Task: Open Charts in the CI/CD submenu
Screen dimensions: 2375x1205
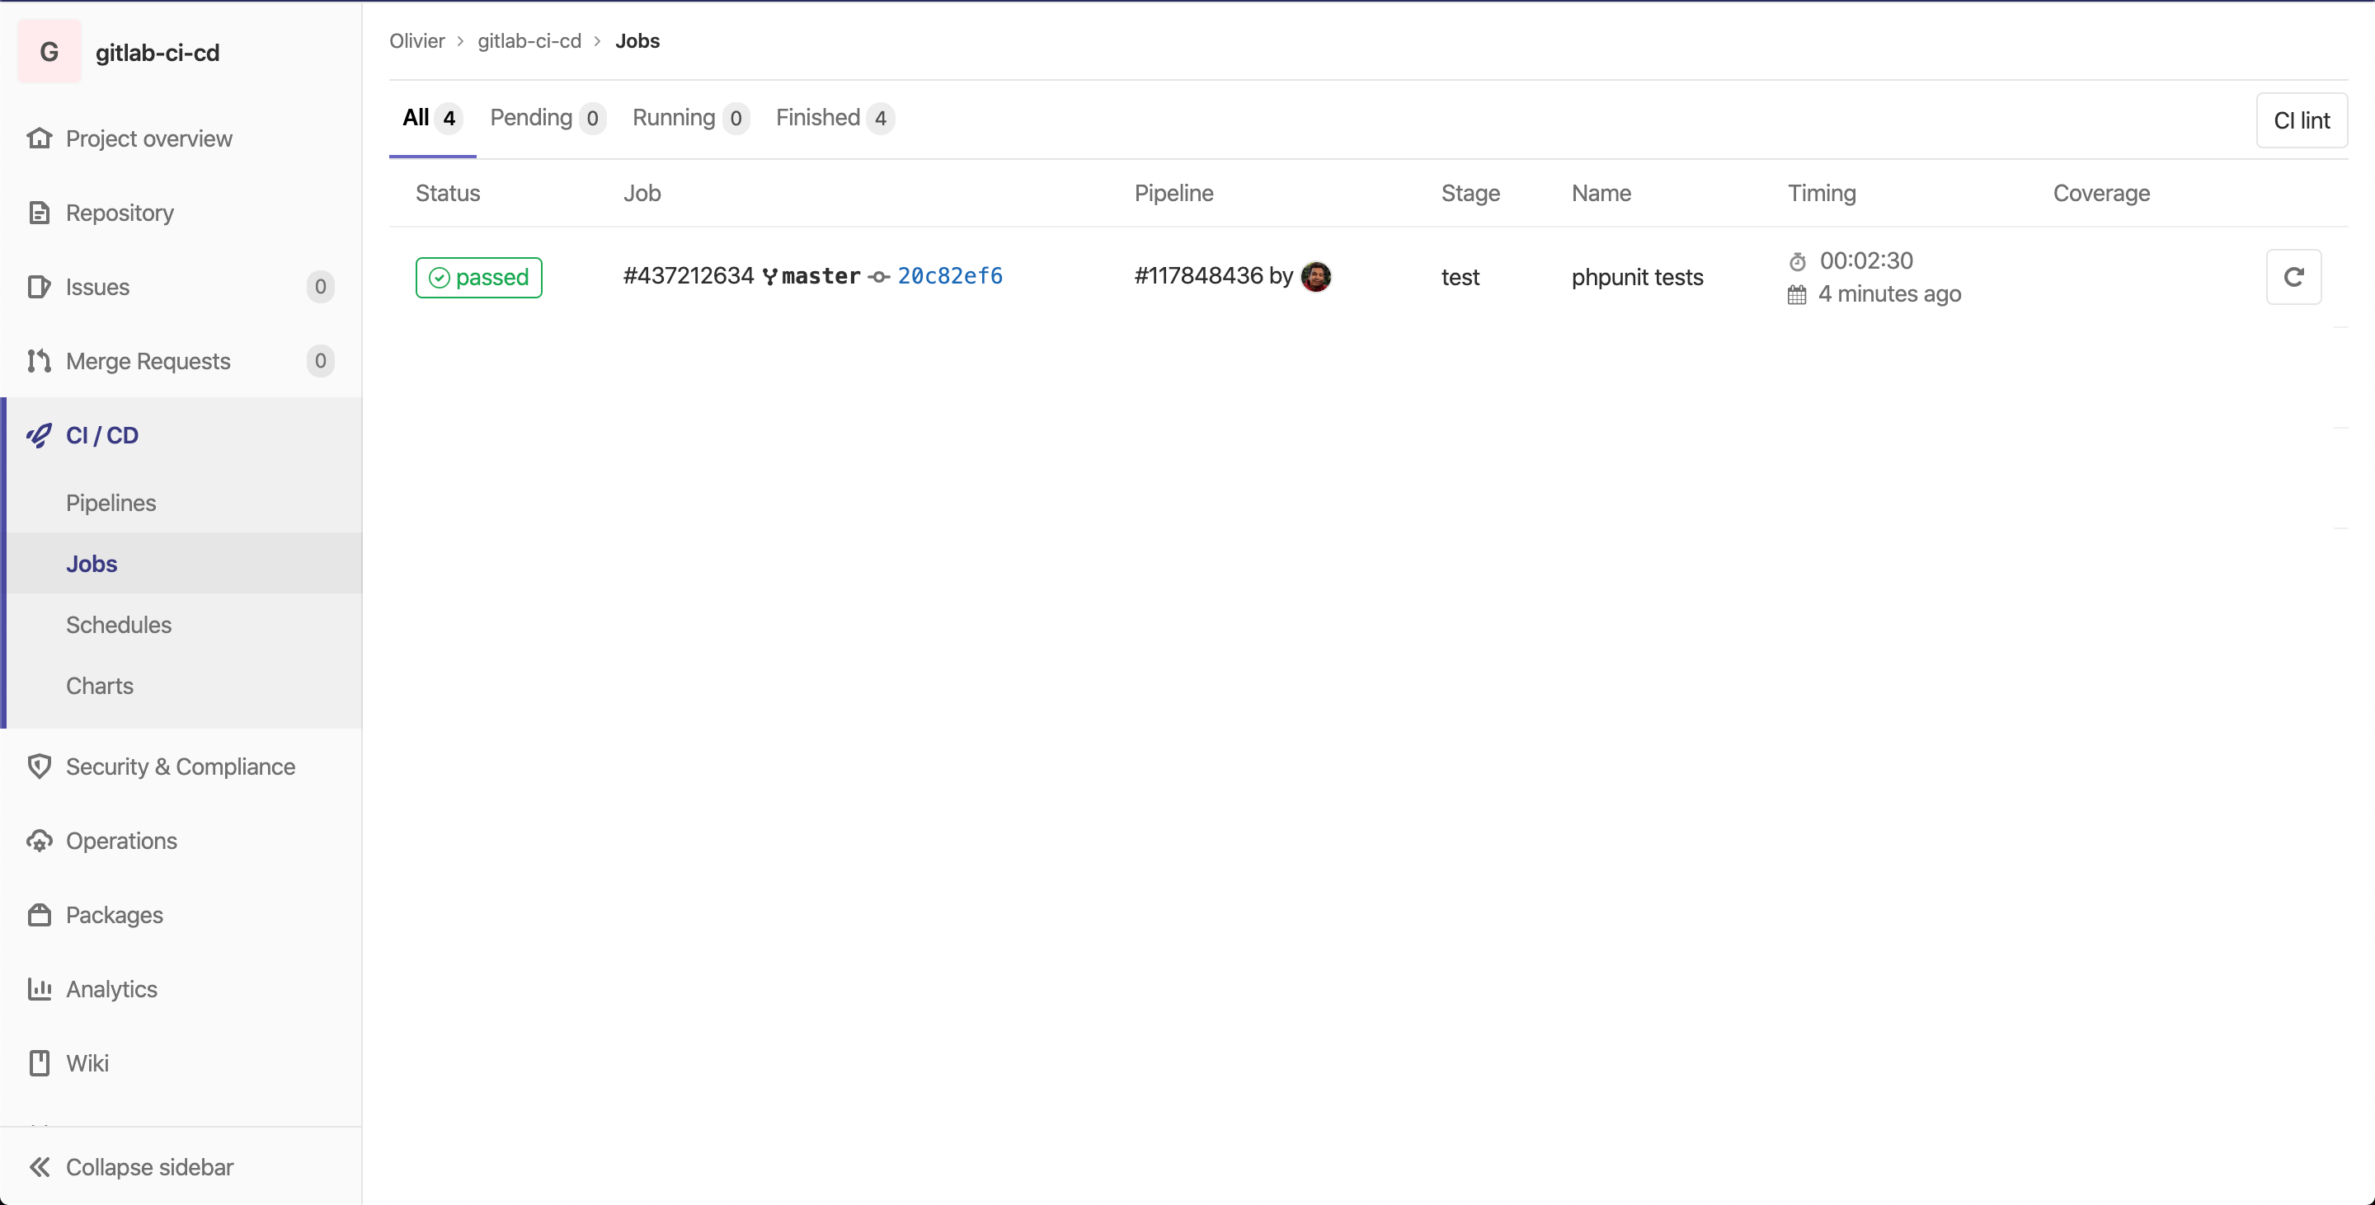Action: [x=100, y=686]
